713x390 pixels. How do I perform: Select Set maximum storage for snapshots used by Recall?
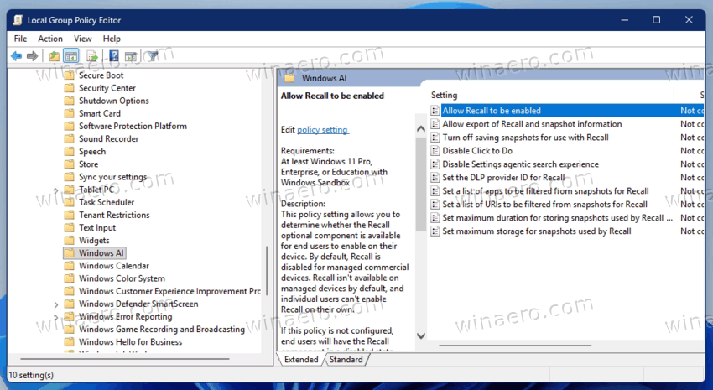tap(537, 231)
